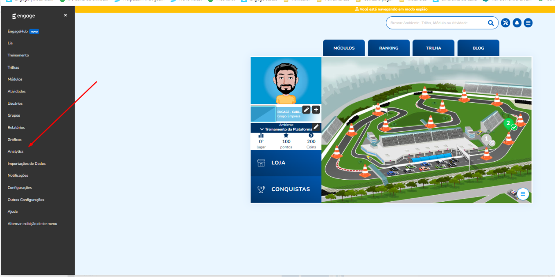Open Ajuda in the sidebar
This screenshot has width=555, height=277.
[13, 212]
